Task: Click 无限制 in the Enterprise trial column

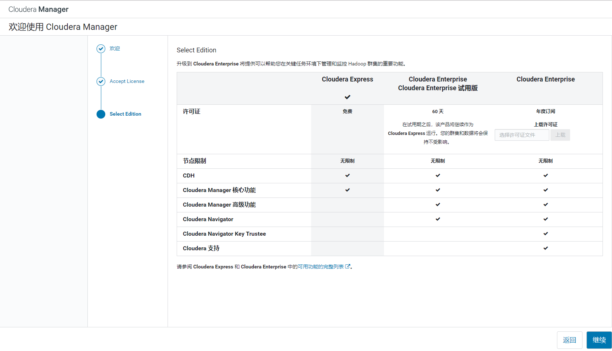Action: coord(438,161)
